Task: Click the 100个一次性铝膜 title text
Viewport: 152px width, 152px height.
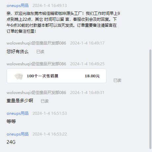Action: [43, 76]
